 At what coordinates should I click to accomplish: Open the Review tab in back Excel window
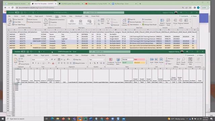(63, 16)
